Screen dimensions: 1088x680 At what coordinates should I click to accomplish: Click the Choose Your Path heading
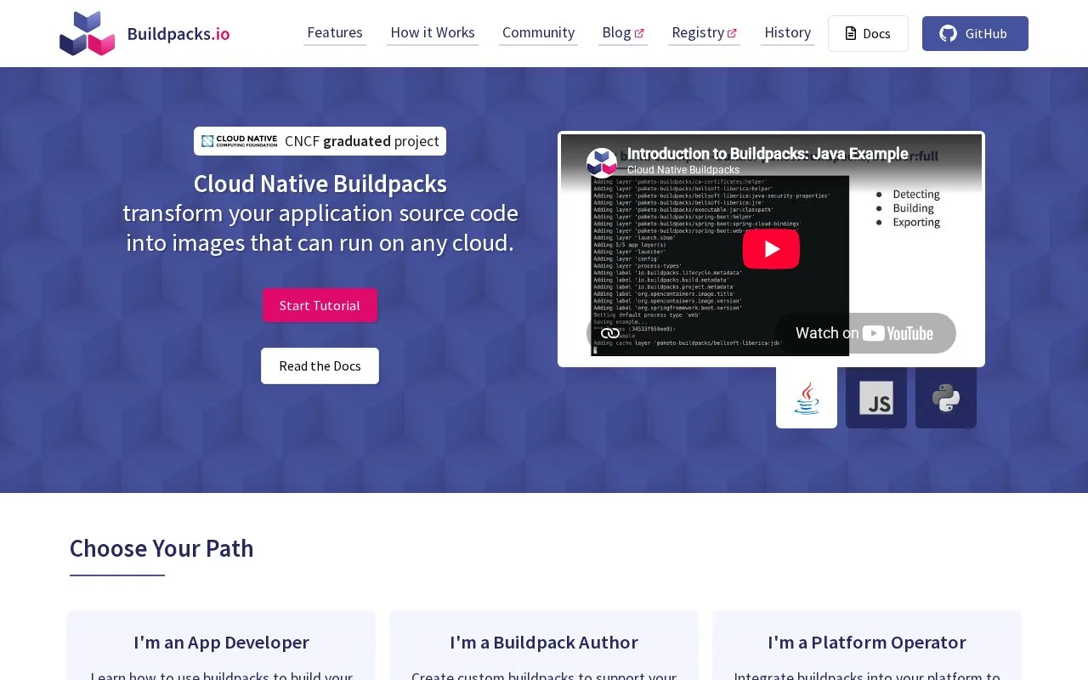[x=161, y=548]
